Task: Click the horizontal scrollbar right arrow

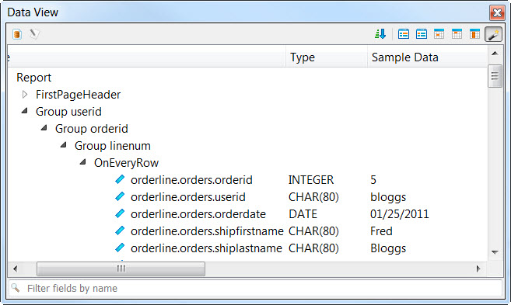Action: (x=478, y=269)
